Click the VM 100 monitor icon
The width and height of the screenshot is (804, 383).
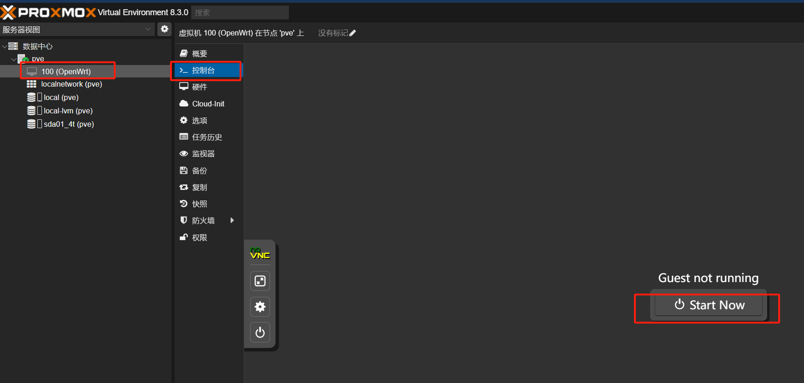32,71
